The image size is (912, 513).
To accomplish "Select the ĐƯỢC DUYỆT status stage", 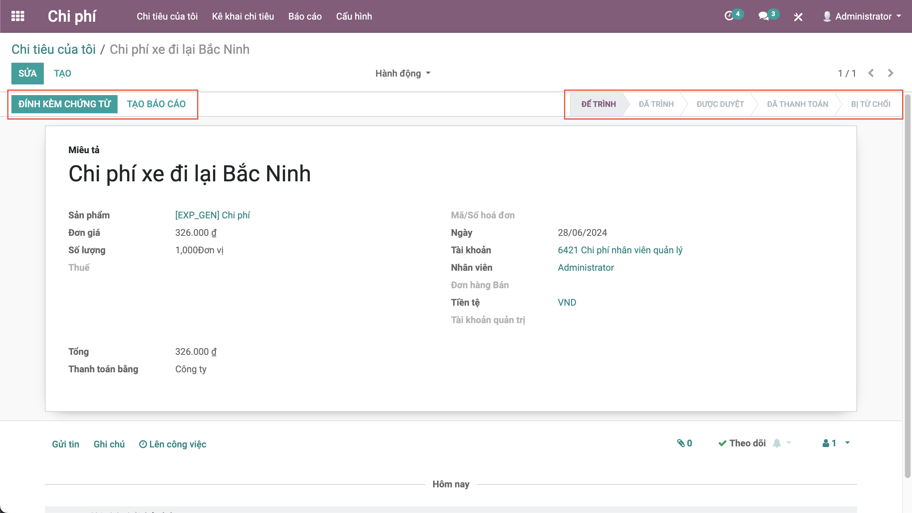I will [720, 104].
